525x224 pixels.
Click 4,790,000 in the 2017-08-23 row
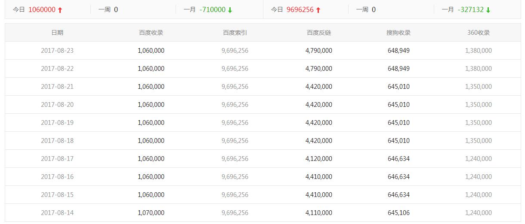(319, 51)
